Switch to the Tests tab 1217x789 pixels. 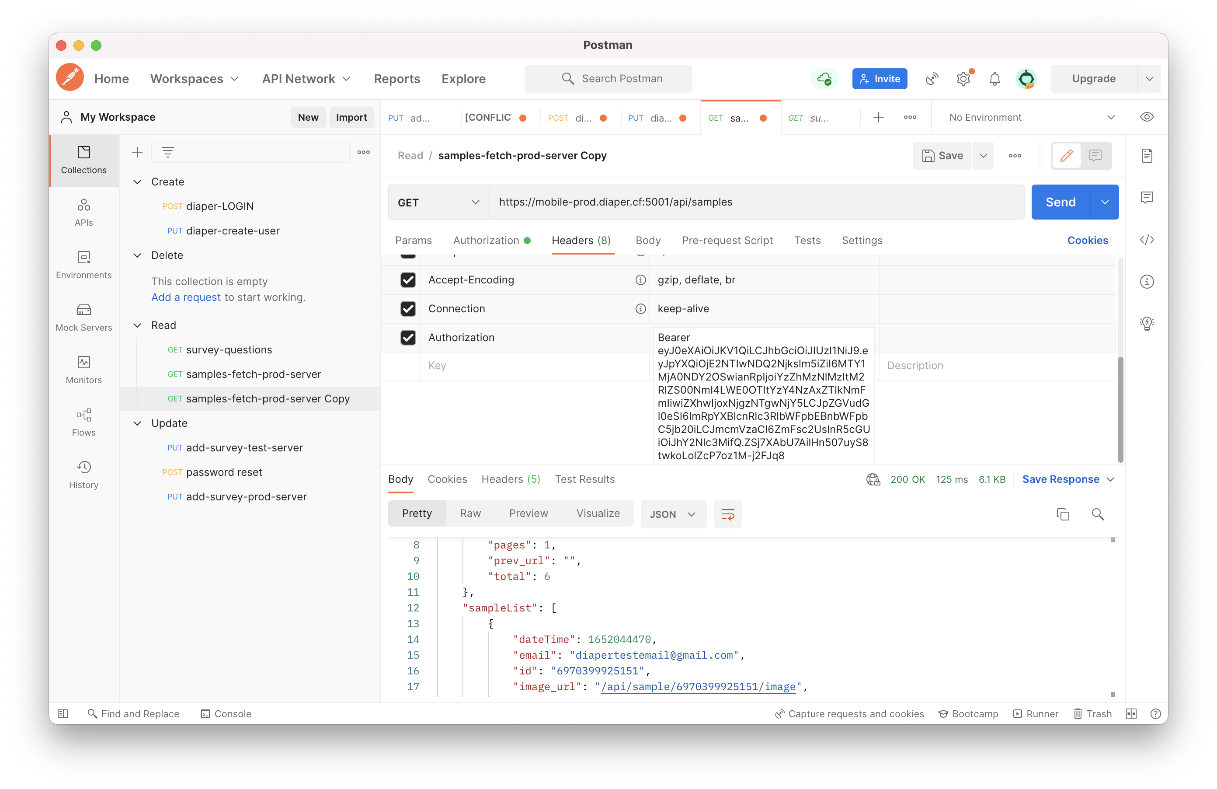tap(807, 241)
